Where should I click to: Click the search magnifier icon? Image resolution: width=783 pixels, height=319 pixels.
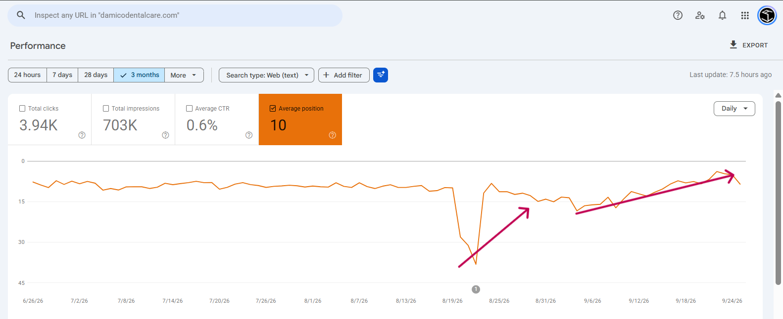point(21,15)
